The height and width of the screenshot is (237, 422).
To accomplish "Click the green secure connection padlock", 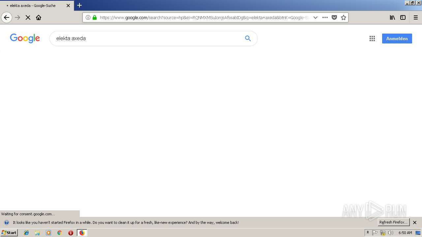I will [95, 17].
